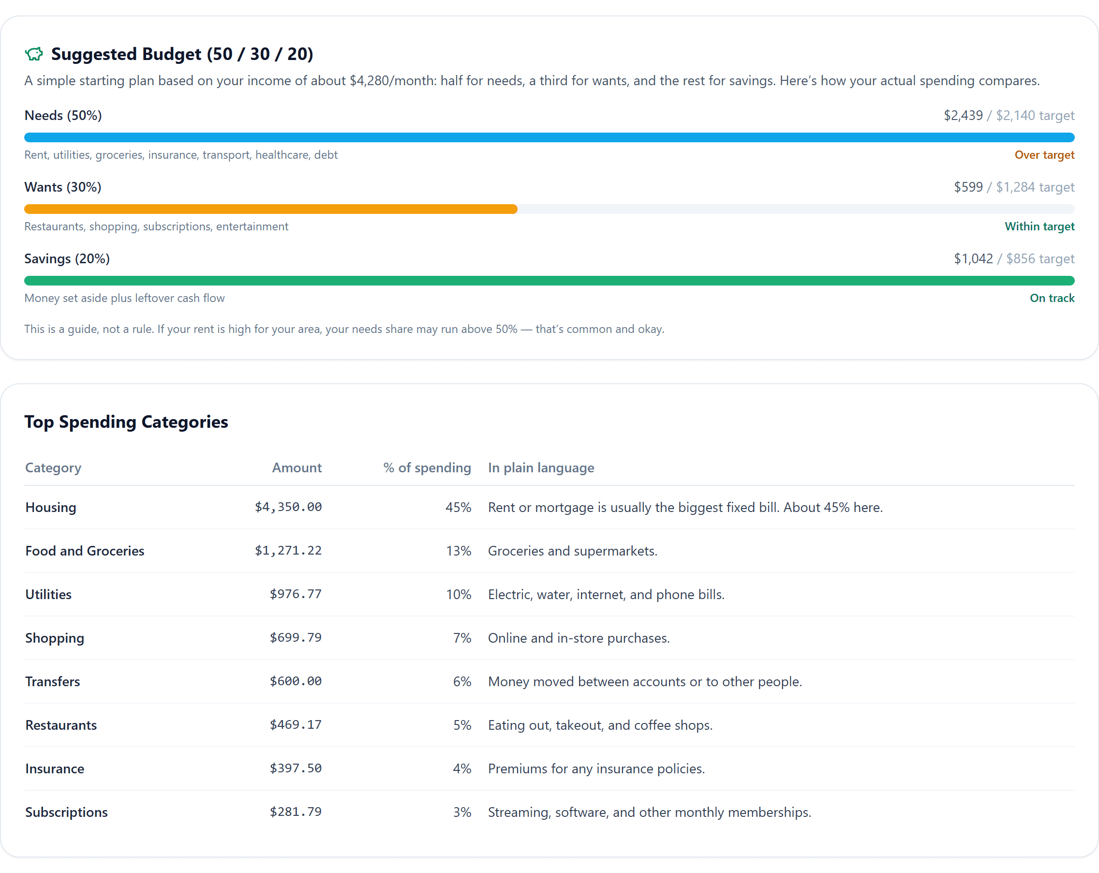Click 'Groceries and supermarkets.' description
The image size is (1099, 873).
point(573,551)
